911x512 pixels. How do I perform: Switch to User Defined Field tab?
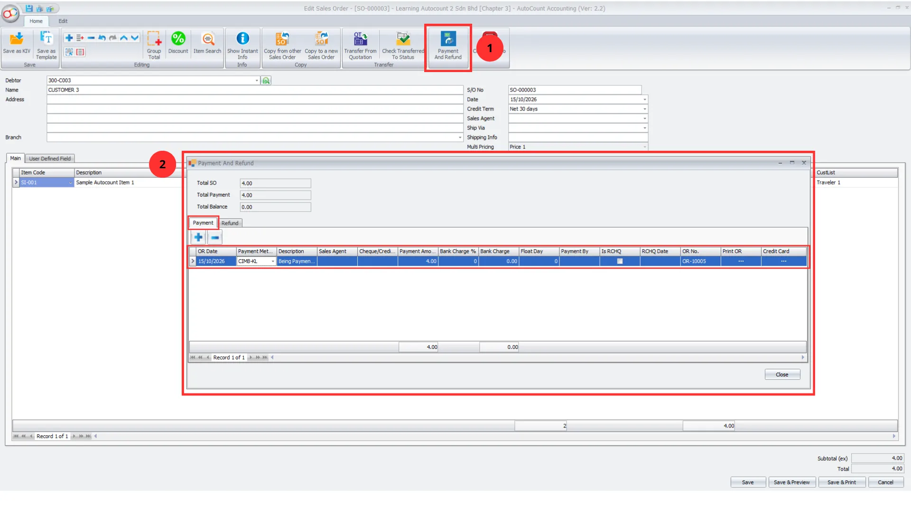tap(50, 159)
